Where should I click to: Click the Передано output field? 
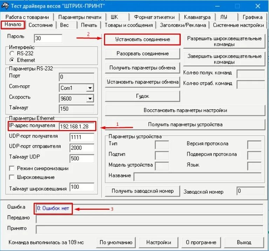click(x=149, y=219)
